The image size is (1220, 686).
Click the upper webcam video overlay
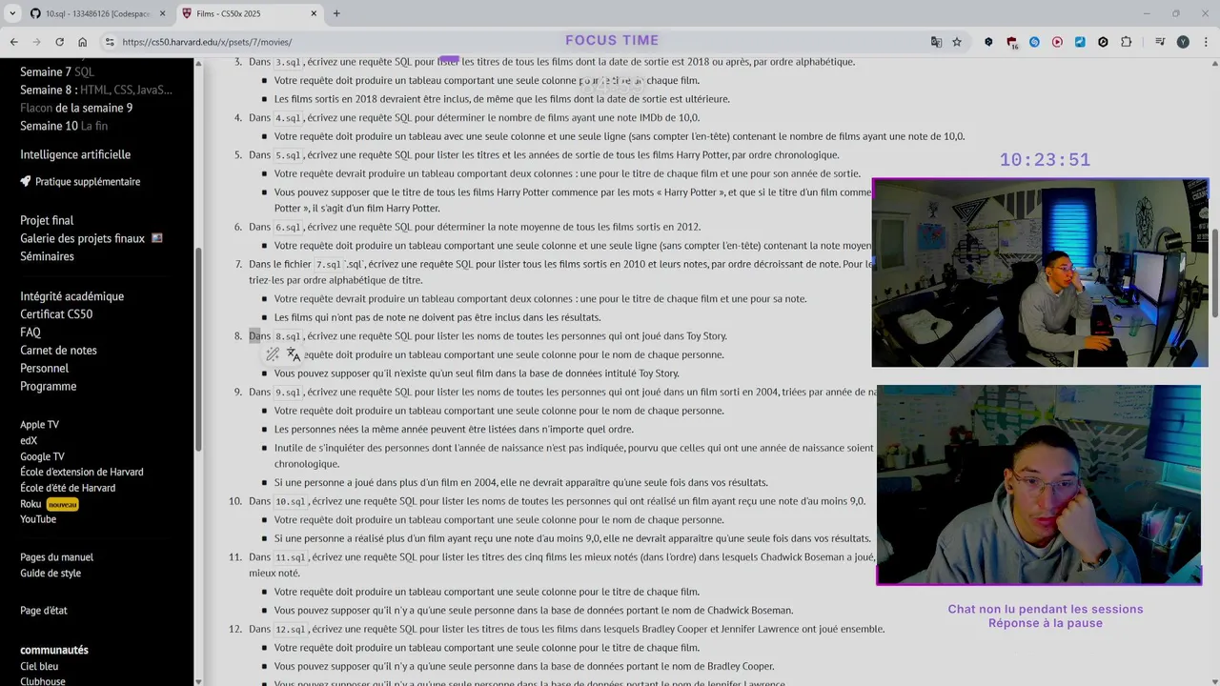1040,272
